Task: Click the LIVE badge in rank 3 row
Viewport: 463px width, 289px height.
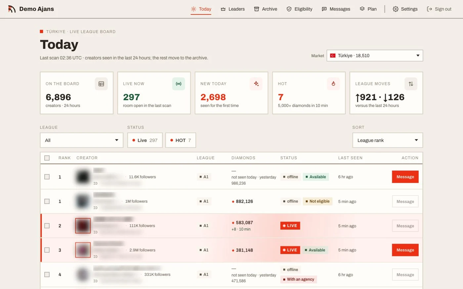Action: click(x=290, y=250)
